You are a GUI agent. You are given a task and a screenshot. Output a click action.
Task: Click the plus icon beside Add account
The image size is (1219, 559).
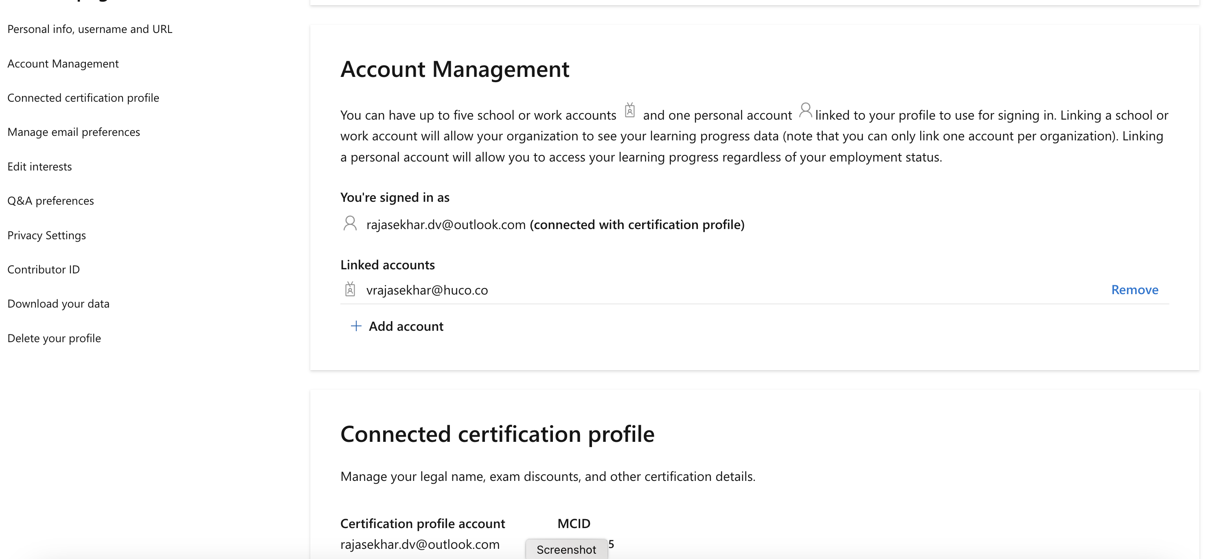356,326
